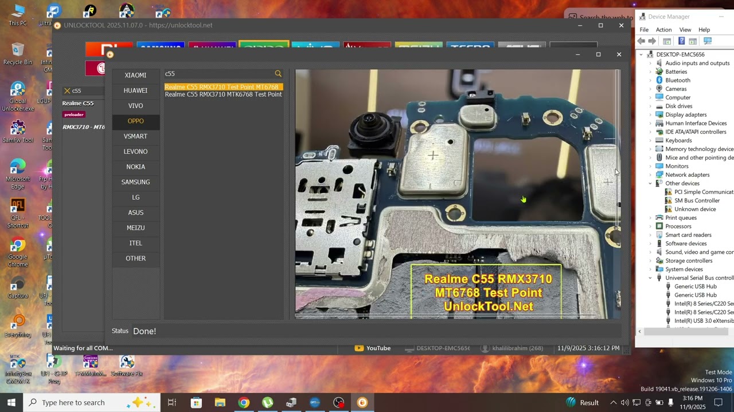Select Realme C55 RMX3710 Test Point MT6768
This screenshot has width=734, height=412.
click(x=224, y=87)
